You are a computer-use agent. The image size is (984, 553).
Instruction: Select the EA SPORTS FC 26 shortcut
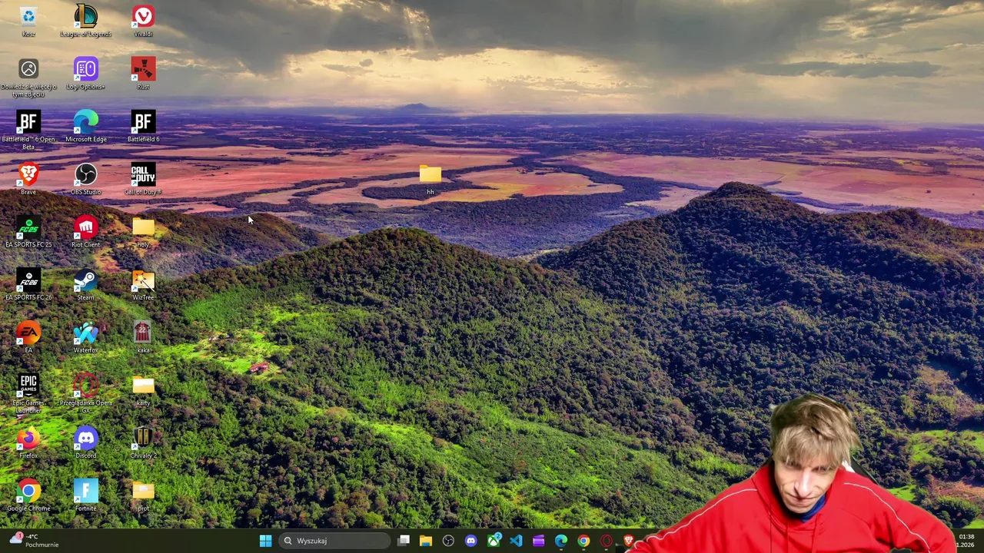(x=28, y=285)
